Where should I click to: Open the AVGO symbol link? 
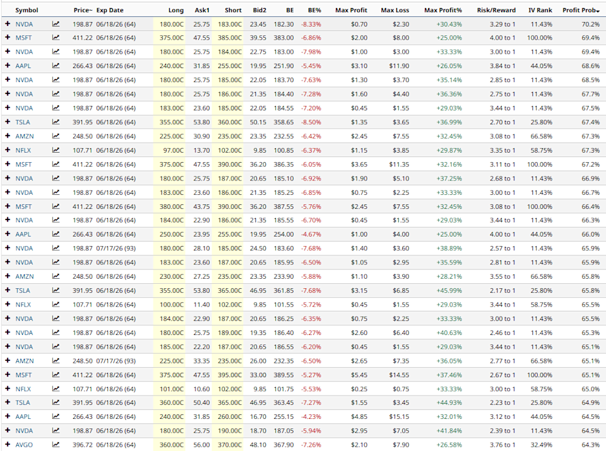coord(24,445)
